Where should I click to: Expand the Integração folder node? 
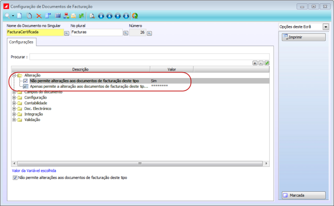tap(14, 114)
